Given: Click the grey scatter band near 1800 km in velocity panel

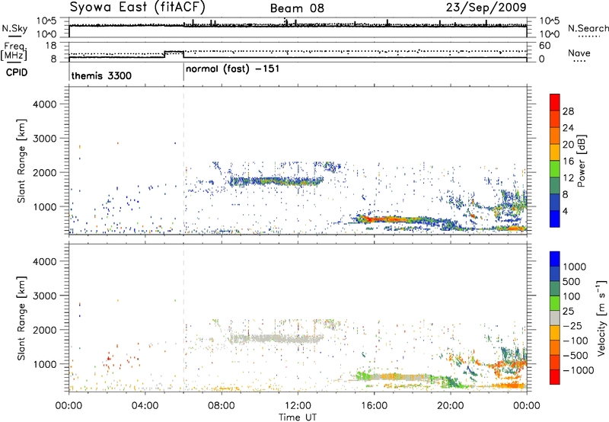Looking at the screenshot, I should click(x=276, y=339).
